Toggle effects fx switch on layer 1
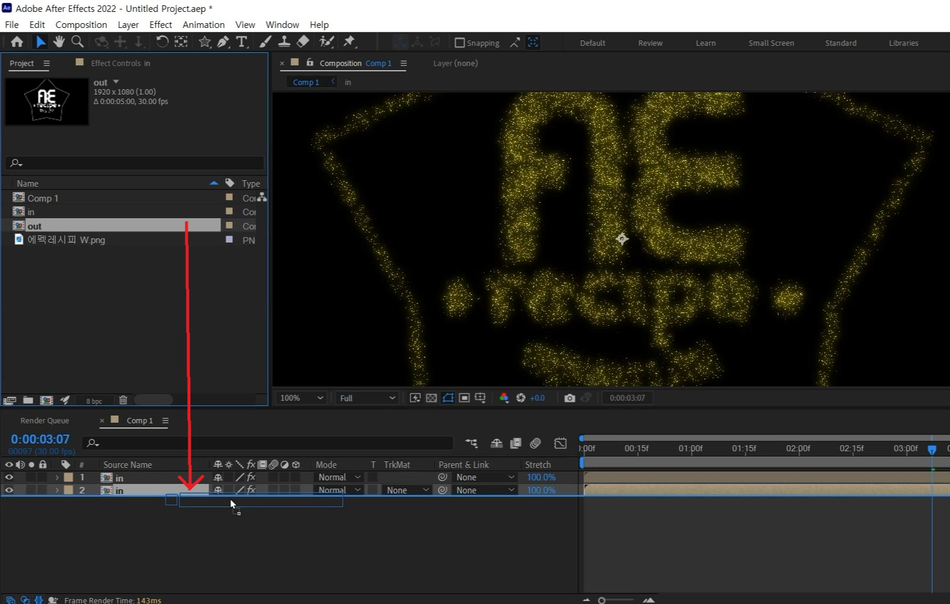The width and height of the screenshot is (950, 604). coord(251,477)
